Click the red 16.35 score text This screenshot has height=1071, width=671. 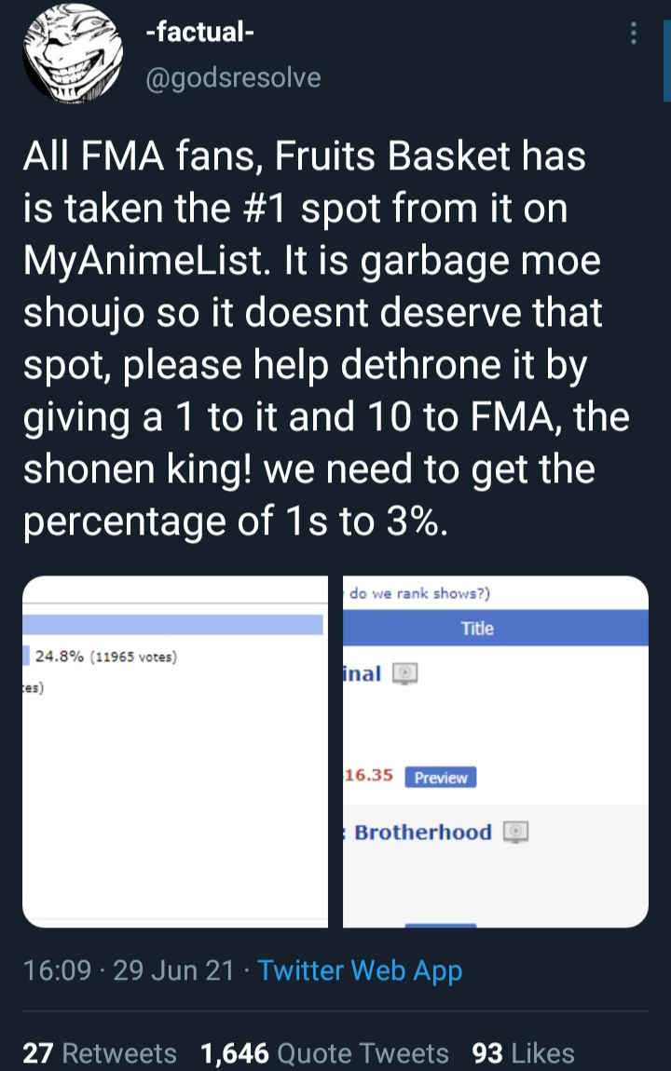[x=368, y=776]
